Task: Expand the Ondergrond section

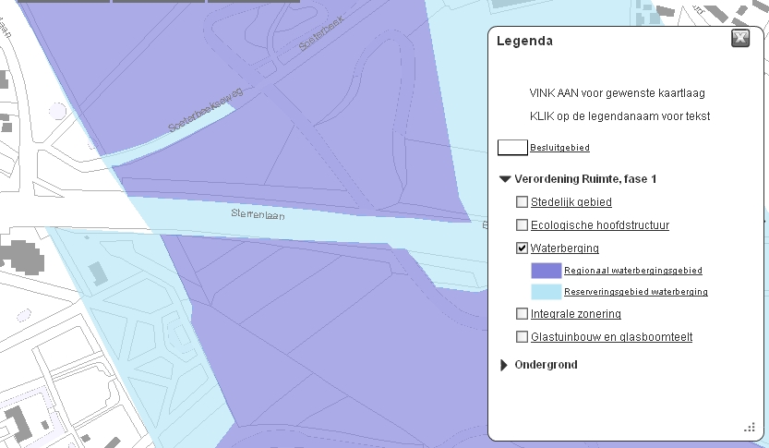Action: pyautogui.click(x=504, y=365)
